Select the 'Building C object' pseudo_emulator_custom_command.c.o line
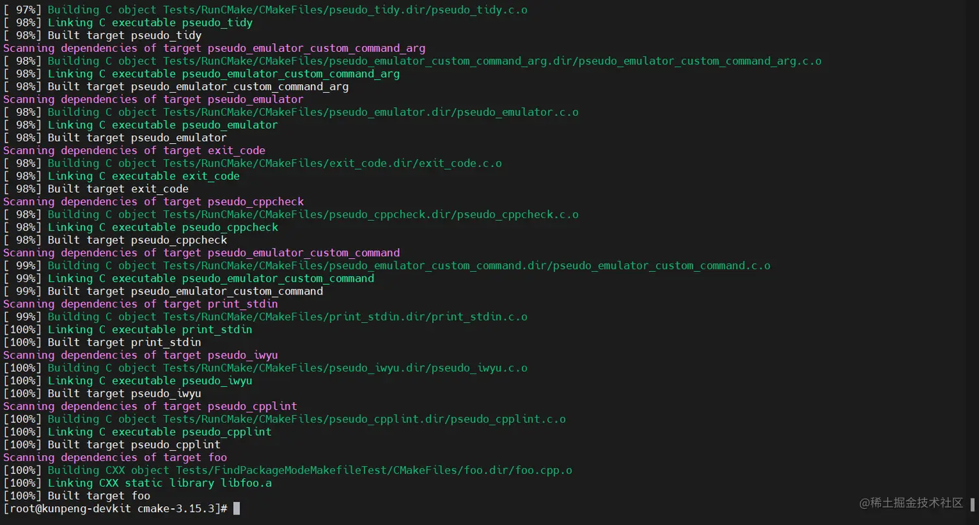 click(387, 265)
